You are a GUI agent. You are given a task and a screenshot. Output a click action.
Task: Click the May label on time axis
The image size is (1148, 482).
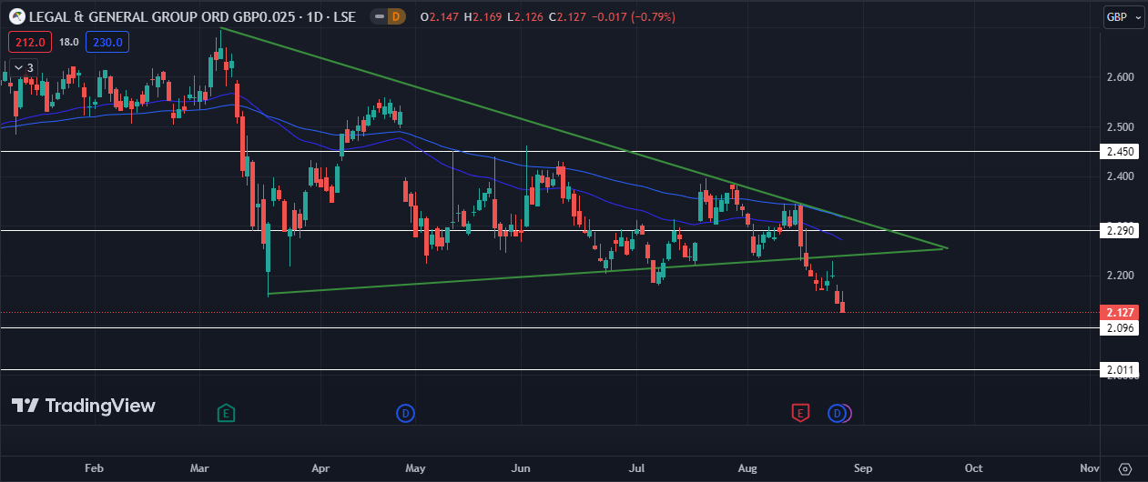coord(415,468)
